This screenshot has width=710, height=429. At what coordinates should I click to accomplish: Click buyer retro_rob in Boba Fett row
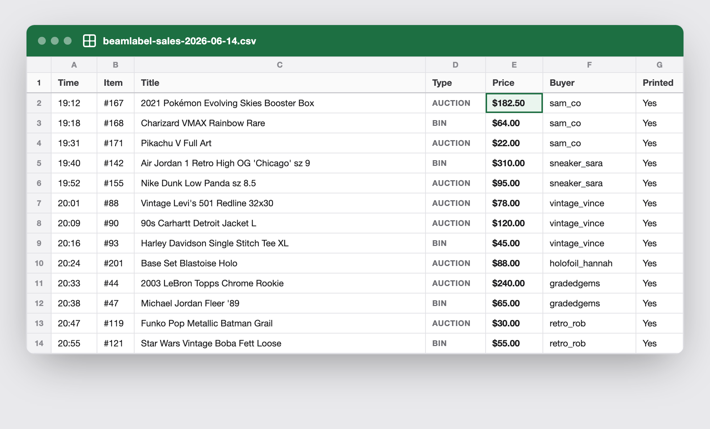[x=589, y=343]
